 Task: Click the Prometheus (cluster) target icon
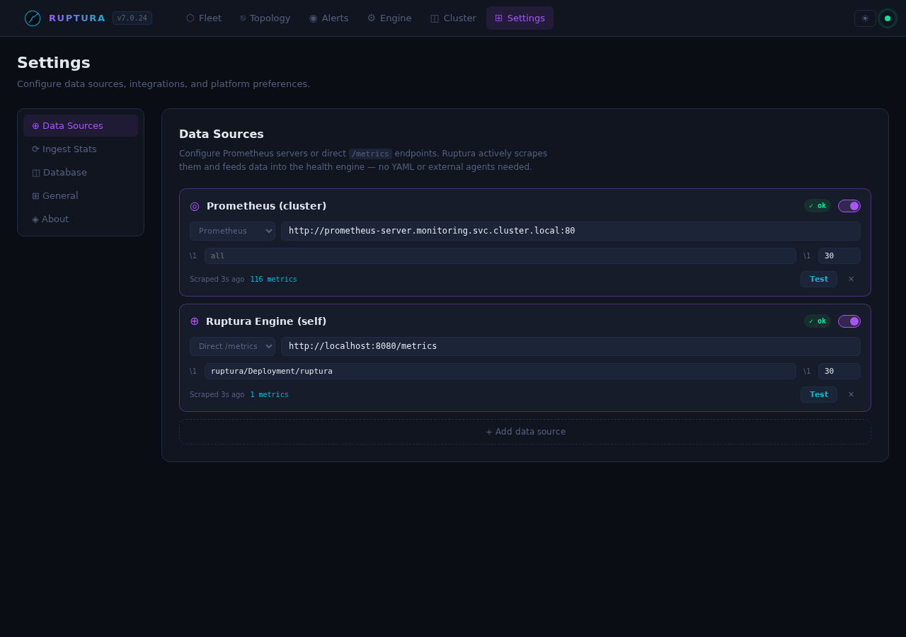(195, 206)
